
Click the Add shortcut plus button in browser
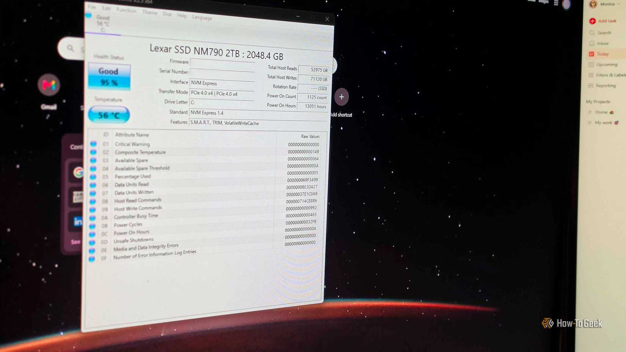[x=341, y=97]
